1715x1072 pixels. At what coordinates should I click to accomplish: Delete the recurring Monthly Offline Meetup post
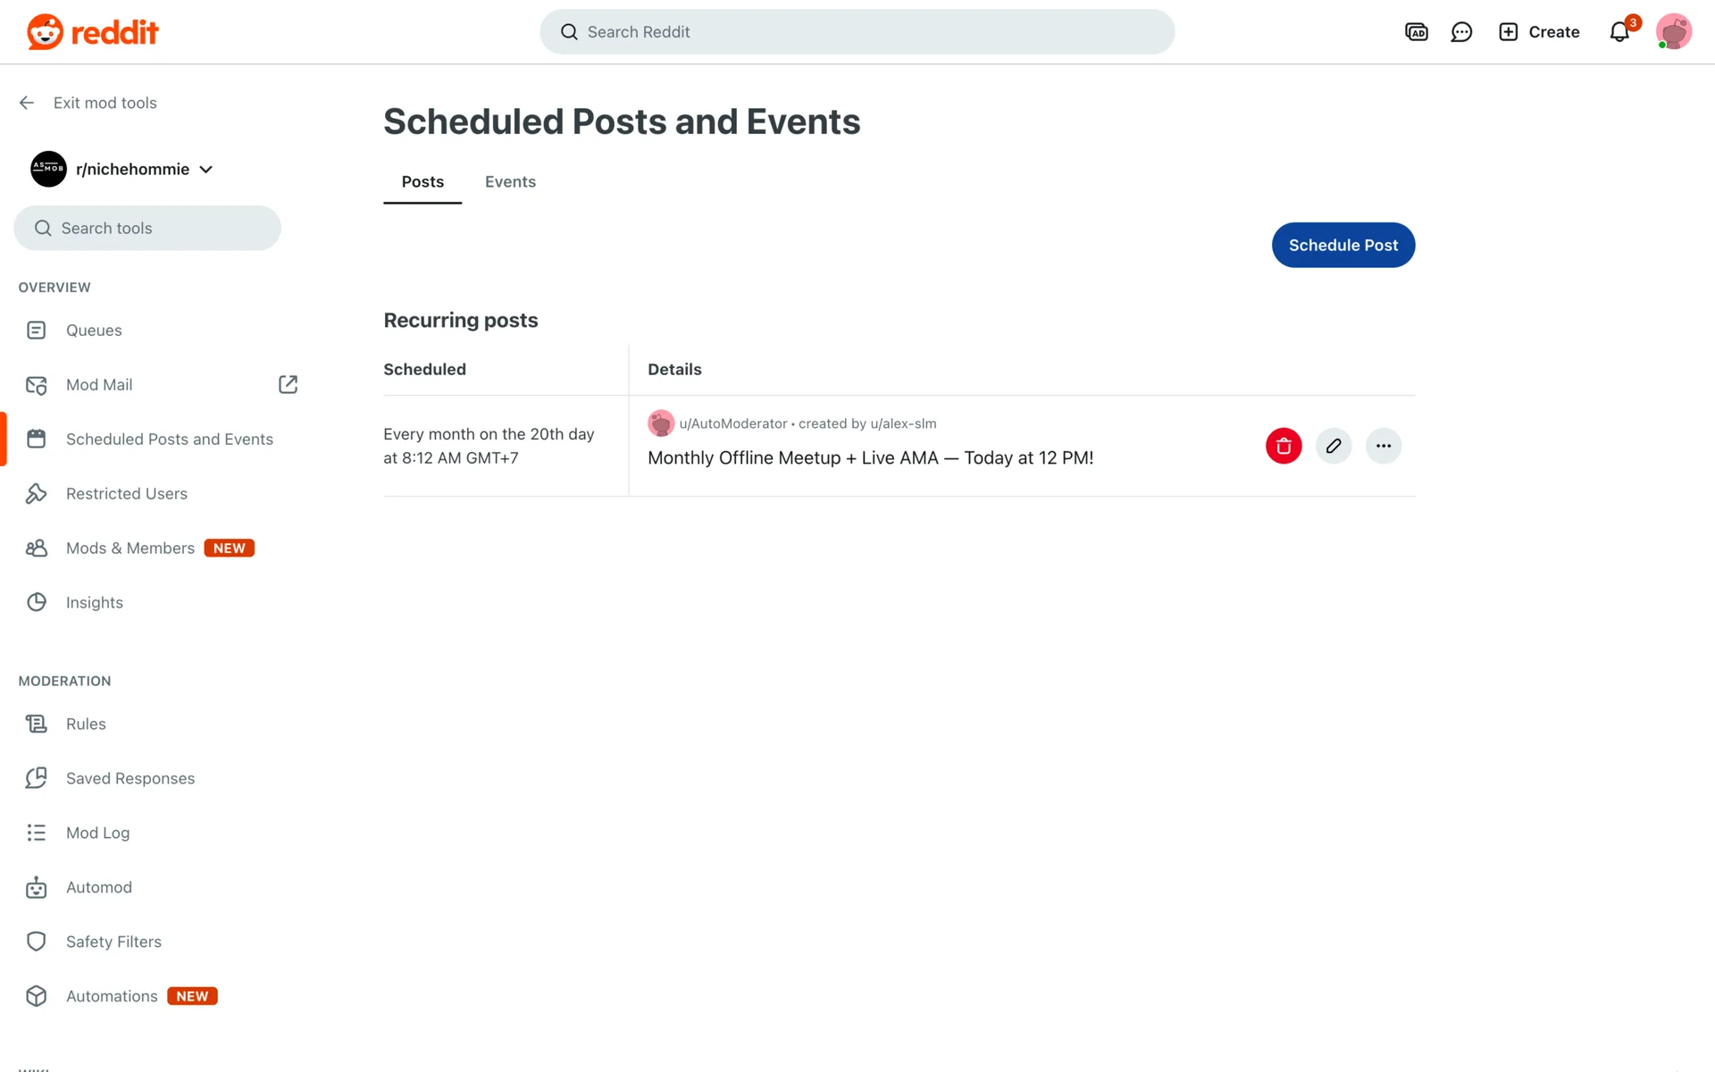click(1283, 446)
